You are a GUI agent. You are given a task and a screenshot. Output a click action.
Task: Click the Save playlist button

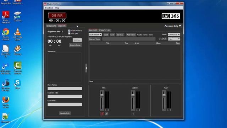point(112,35)
